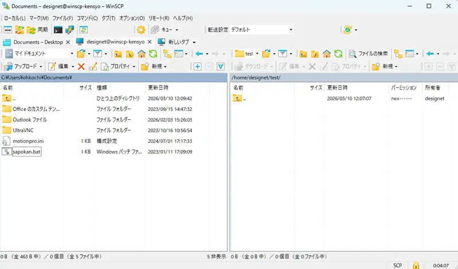The width and height of the screenshot is (458, 269).
Task: Go to local parent directory icon
Action: pyautogui.click(x=118, y=54)
